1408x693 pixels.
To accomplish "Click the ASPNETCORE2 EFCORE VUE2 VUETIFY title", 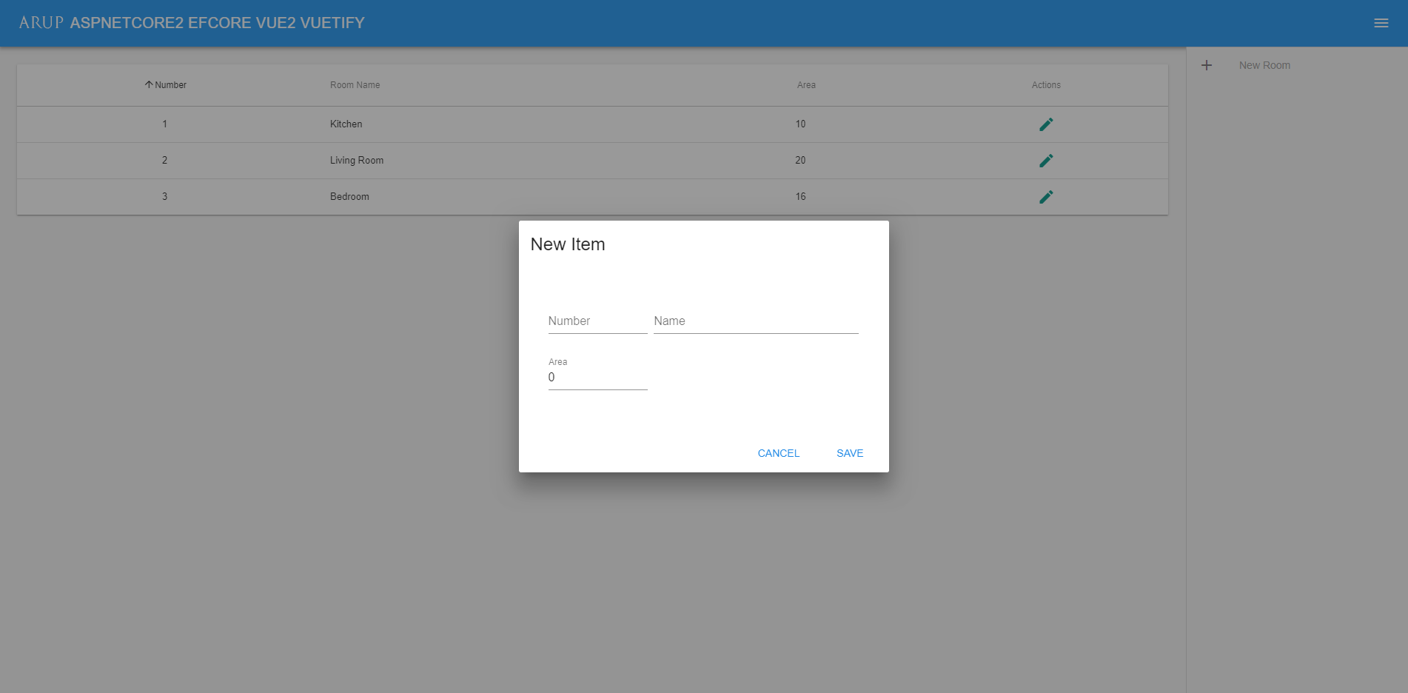I will 217,22.
